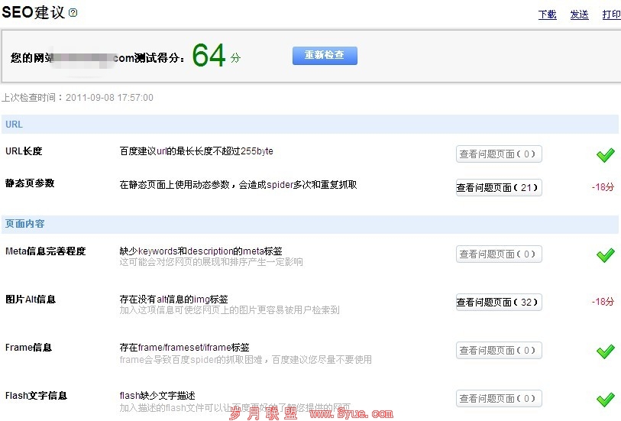Screen dimensions: 621x421
Task: Click the green checkmark for URL长度
Action: 605,155
